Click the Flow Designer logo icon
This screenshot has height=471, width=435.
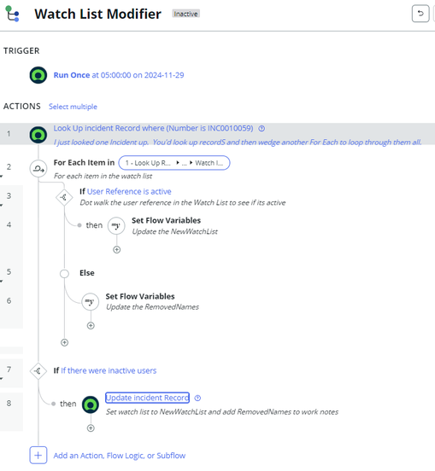point(12,14)
